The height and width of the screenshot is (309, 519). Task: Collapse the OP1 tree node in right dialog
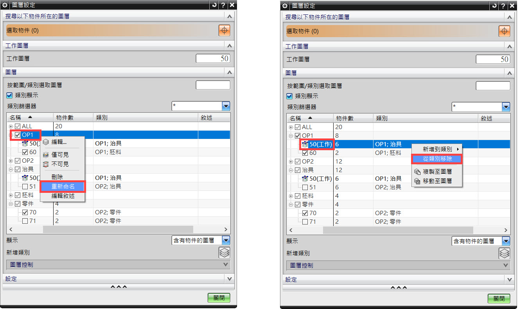coord(291,136)
